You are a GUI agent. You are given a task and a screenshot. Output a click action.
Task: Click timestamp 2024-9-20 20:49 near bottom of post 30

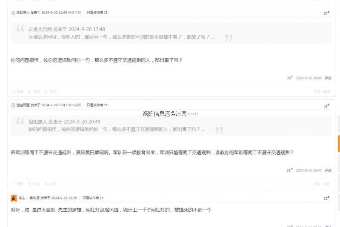[309, 78]
